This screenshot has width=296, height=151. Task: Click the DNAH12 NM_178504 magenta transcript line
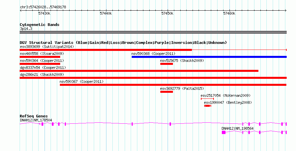(x=153, y=124)
